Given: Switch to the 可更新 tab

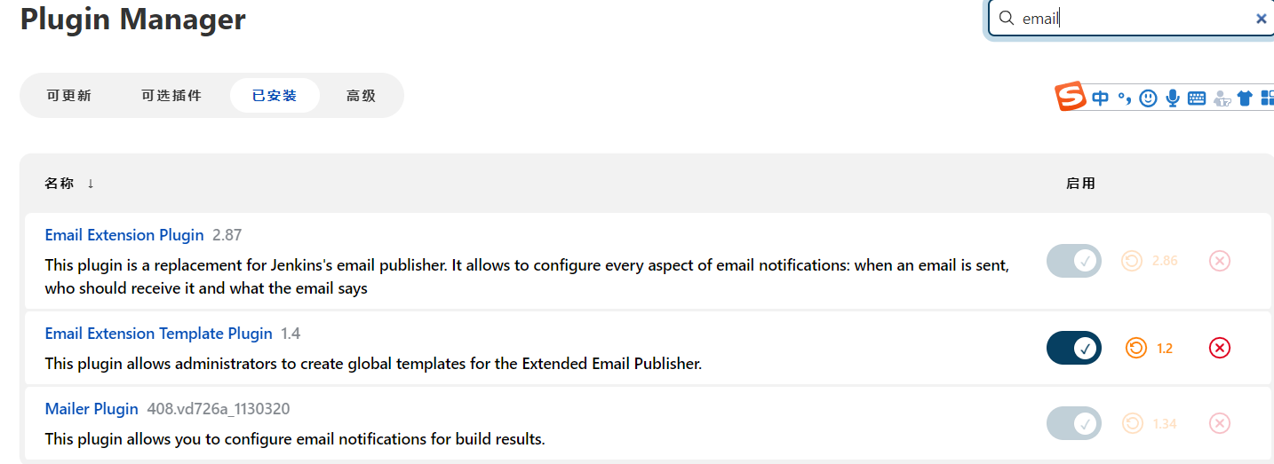Looking at the screenshot, I should (69, 96).
